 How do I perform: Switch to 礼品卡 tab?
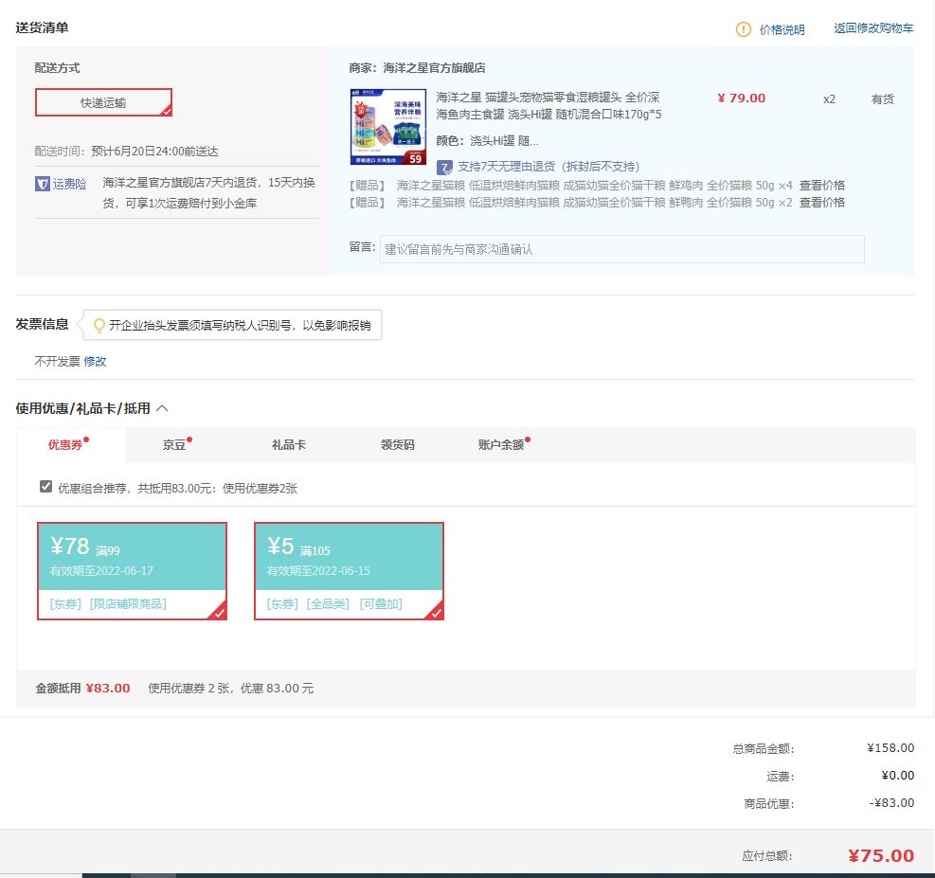point(289,444)
